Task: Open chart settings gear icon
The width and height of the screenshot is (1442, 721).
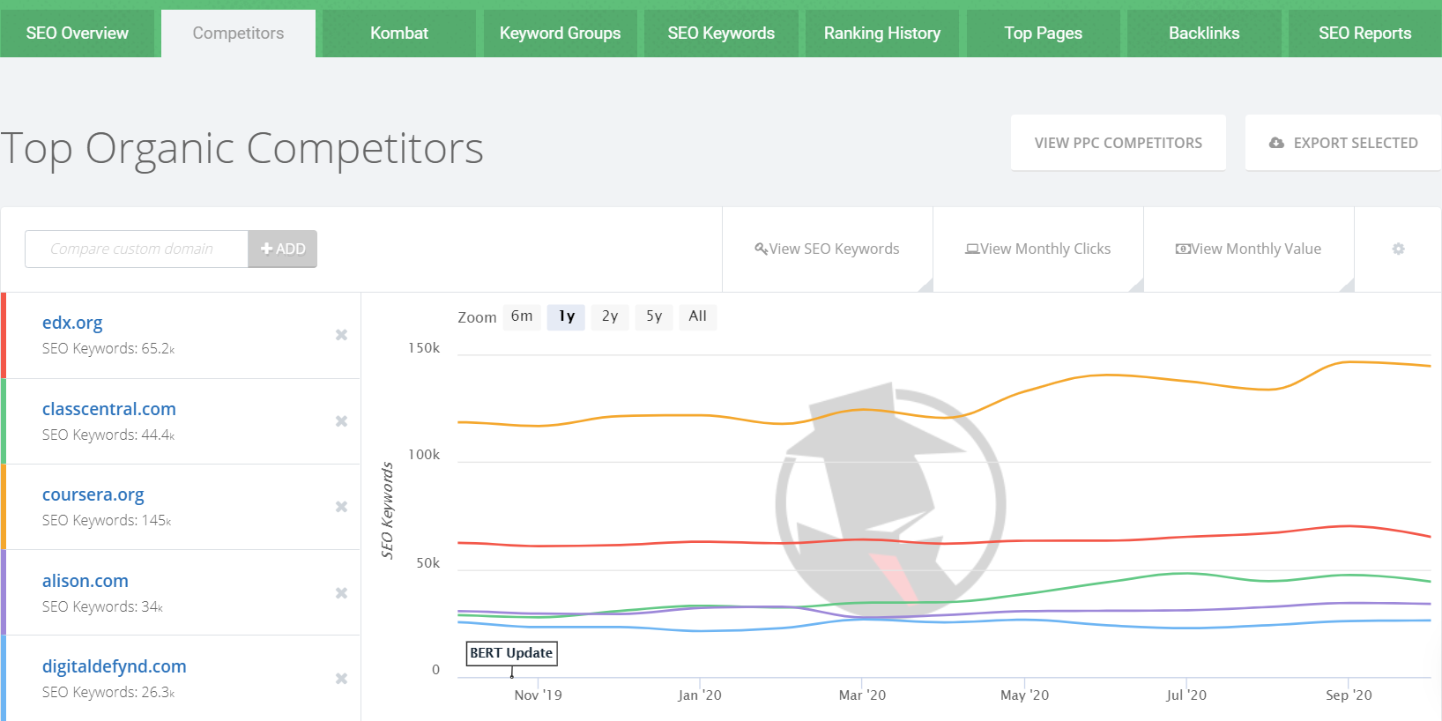Action: click(1398, 249)
